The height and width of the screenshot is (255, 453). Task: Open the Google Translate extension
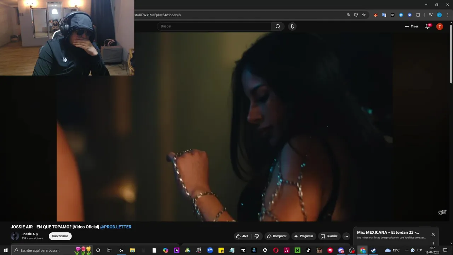click(x=384, y=15)
